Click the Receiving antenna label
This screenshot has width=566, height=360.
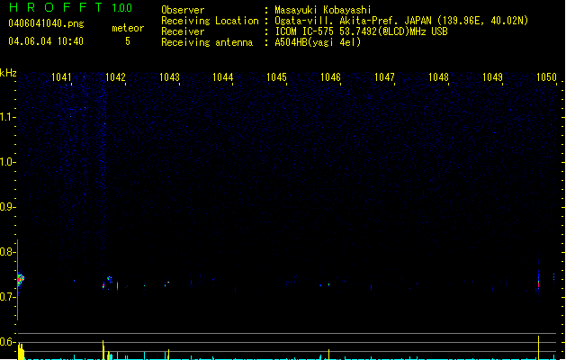[207, 42]
